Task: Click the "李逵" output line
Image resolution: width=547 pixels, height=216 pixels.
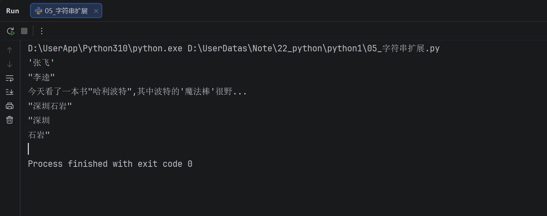Action: click(x=41, y=77)
